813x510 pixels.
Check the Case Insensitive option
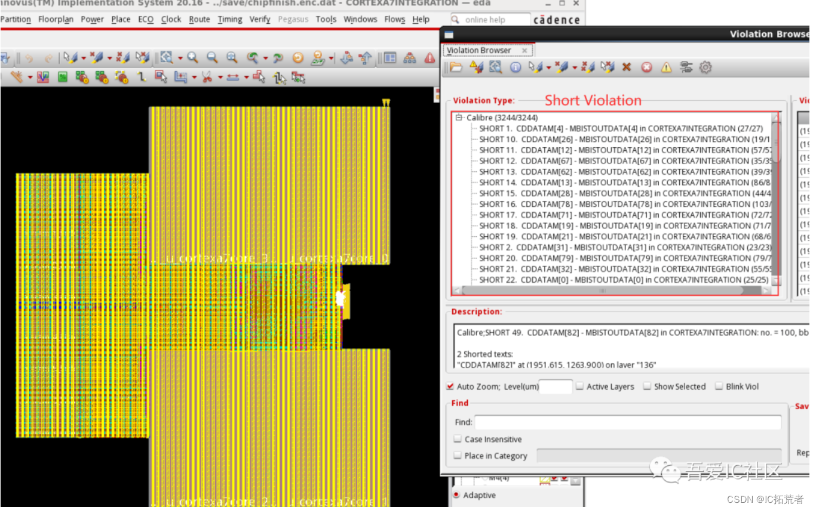click(458, 439)
